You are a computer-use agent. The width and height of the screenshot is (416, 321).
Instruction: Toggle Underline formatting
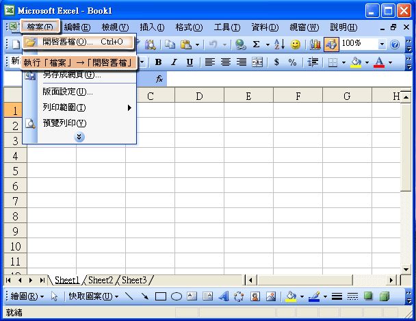click(190, 62)
